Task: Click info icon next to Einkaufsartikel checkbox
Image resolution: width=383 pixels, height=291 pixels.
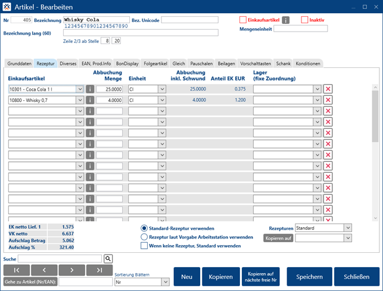Action: pos(285,20)
